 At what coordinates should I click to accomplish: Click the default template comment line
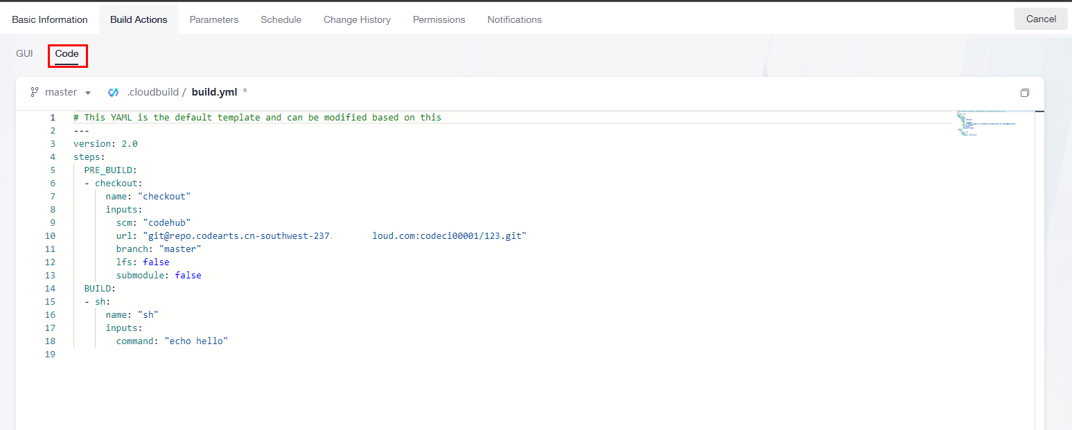pyautogui.click(x=257, y=118)
